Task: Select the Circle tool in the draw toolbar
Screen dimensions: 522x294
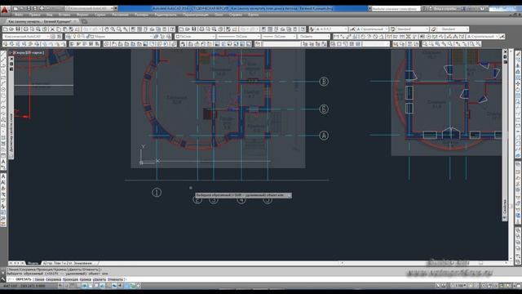Action: pyautogui.click(x=3, y=89)
